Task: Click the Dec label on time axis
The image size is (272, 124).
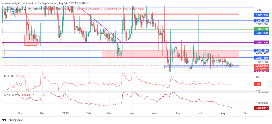Action: pos(42,113)
